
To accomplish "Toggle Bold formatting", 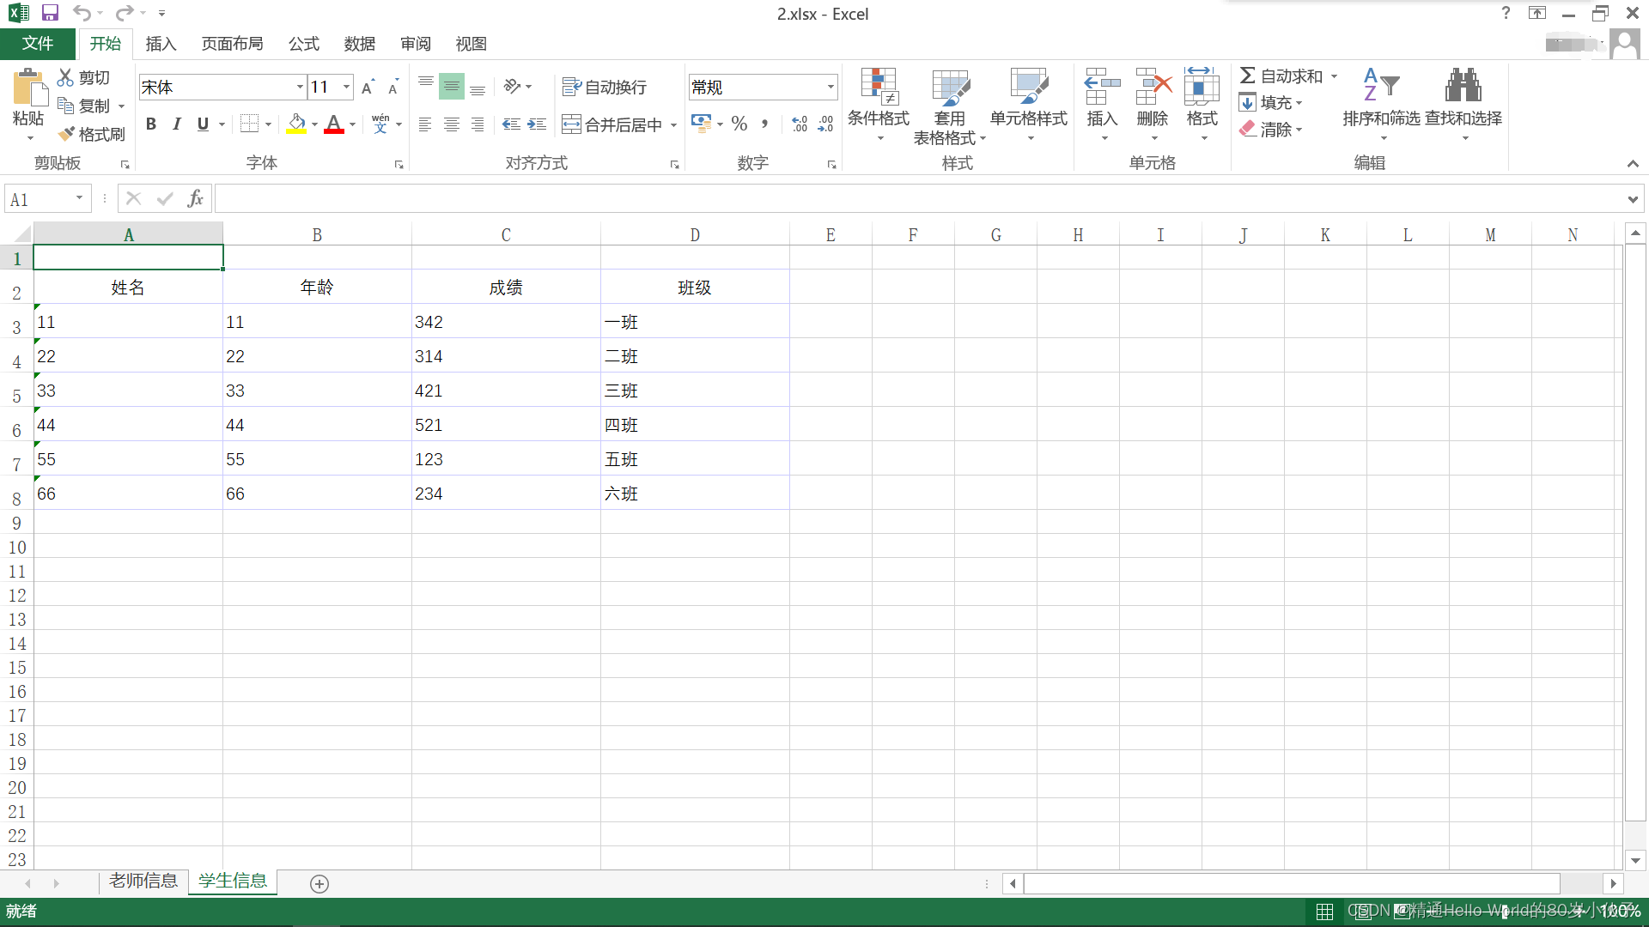I will click(x=151, y=124).
